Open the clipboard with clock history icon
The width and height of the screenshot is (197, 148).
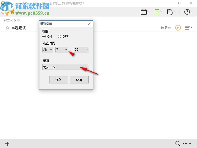click(171, 12)
